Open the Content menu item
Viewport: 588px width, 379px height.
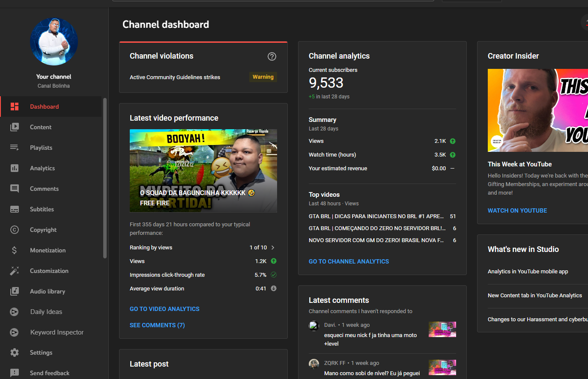point(51,127)
